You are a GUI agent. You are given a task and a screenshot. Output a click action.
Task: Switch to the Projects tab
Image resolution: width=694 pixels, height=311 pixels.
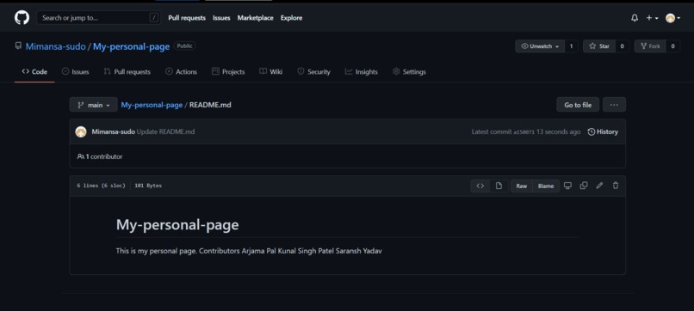228,71
